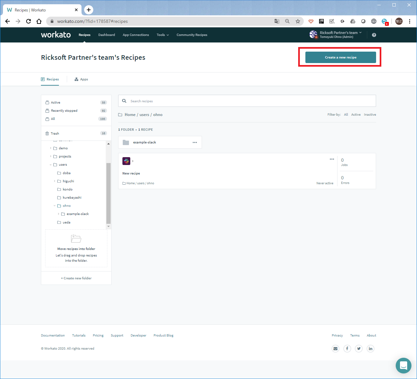The height and width of the screenshot is (379, 417).
Task: Select the kurebayashi folder
Action: pos(72,198)
